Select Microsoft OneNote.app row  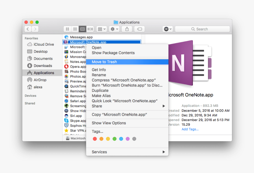pyautogui.click(x=102, y=42)
